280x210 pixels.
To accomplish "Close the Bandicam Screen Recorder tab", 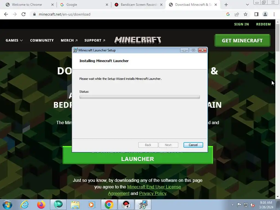I will click(x=161, y=5).
